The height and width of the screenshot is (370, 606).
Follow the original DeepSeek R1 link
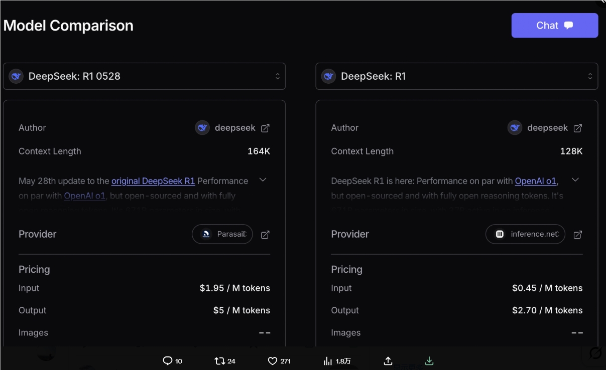click(x=153, y=181)
